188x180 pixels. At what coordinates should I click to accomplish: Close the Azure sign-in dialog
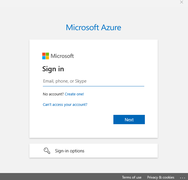[x=182, y=2]
